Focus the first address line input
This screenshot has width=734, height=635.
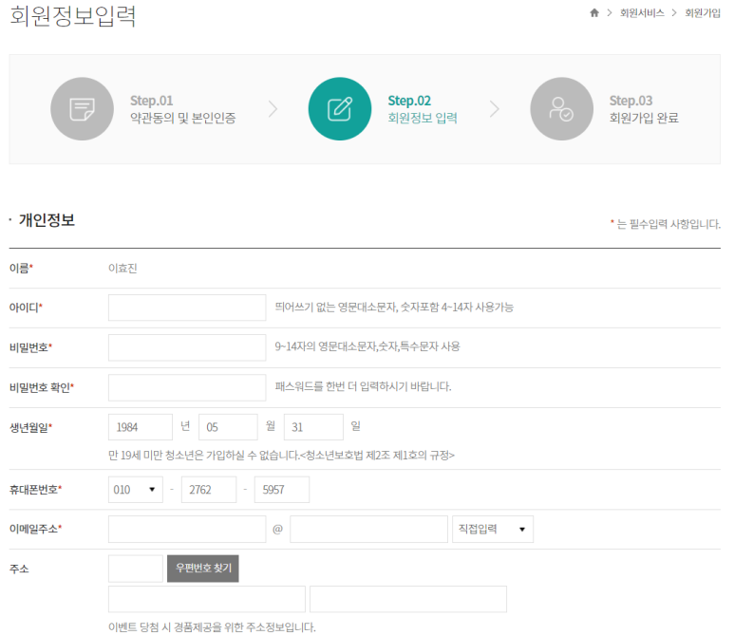click(206, 599)
